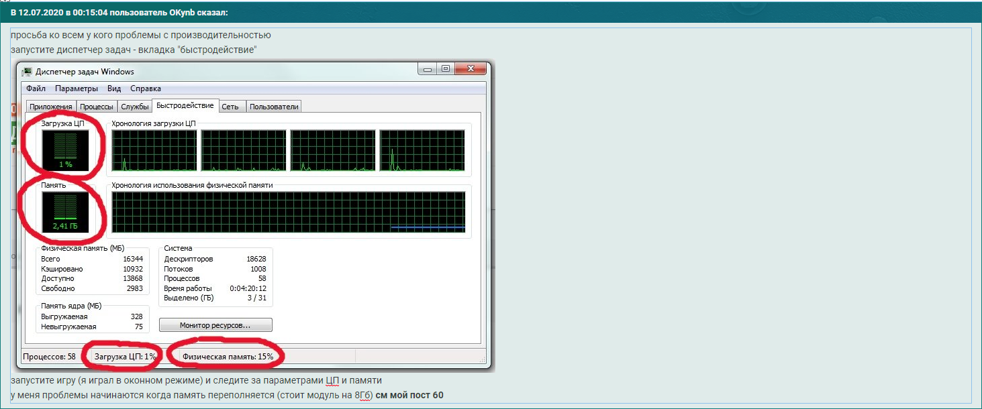Open the Параметры menu
This screenshot has width=982, height=409.
point(77,89)
